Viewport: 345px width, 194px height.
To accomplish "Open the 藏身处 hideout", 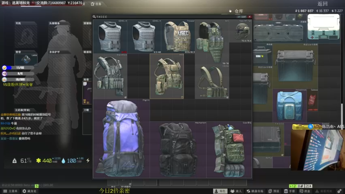I will [29, 191].
